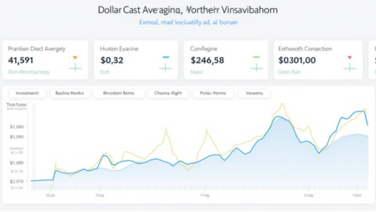Image resolution: width=376 pixels, height=212 pixels.
Task: Click the green dash icon on the $246,58 card
Action: coord(256,57)
